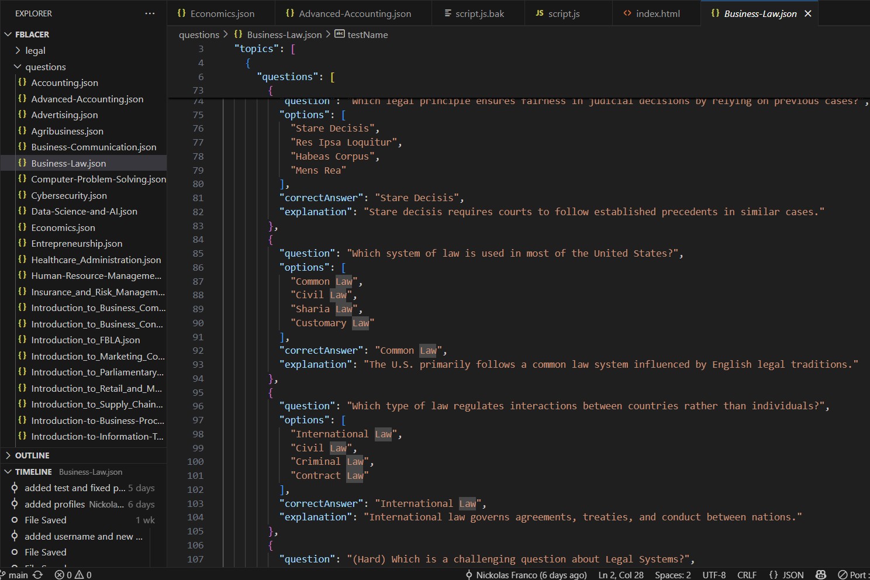Close the Business-Law.json editor tab

tap(808, 13)
